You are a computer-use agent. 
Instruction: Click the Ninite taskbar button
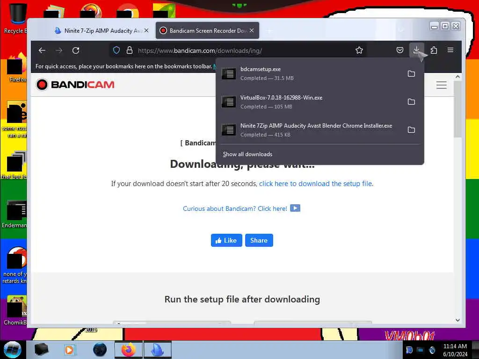click(x=158, y=350)
